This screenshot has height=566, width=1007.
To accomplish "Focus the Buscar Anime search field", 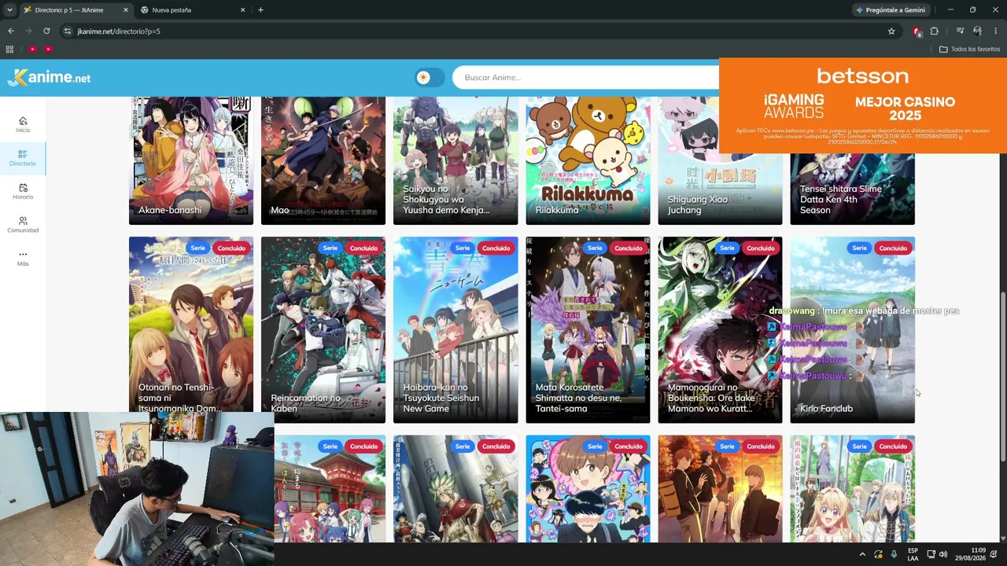I will pyautogui.click(x=585, y=77).
